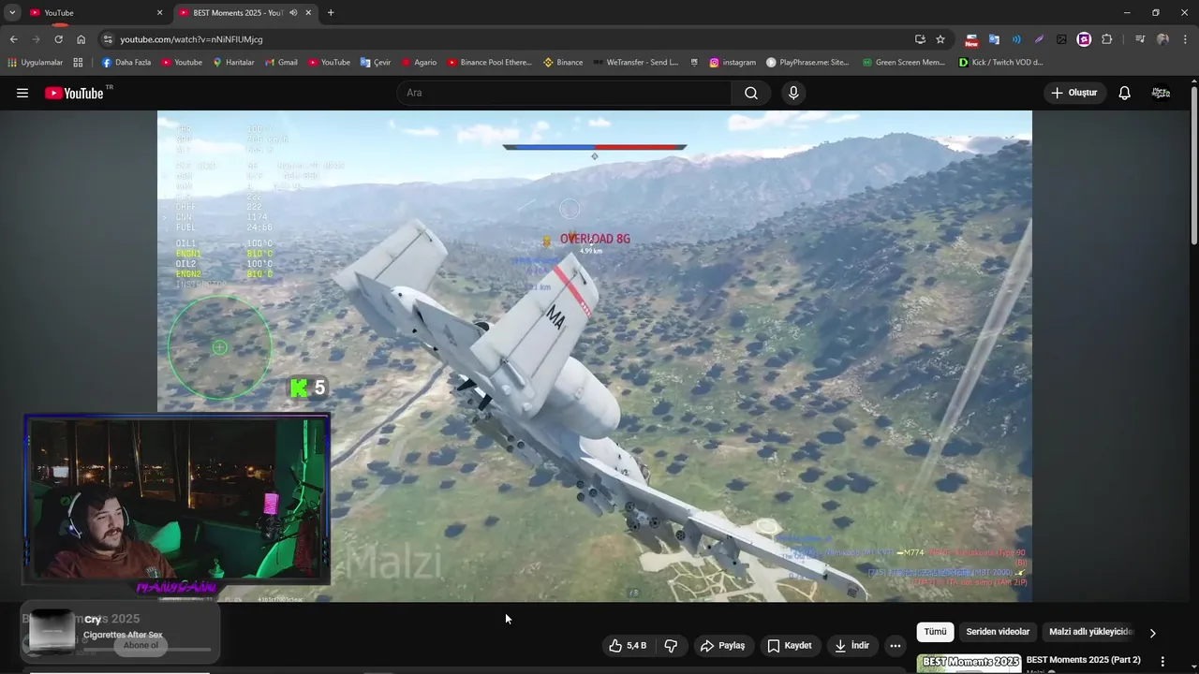Close the BEST Moments 2025 tab

point(308,13)
